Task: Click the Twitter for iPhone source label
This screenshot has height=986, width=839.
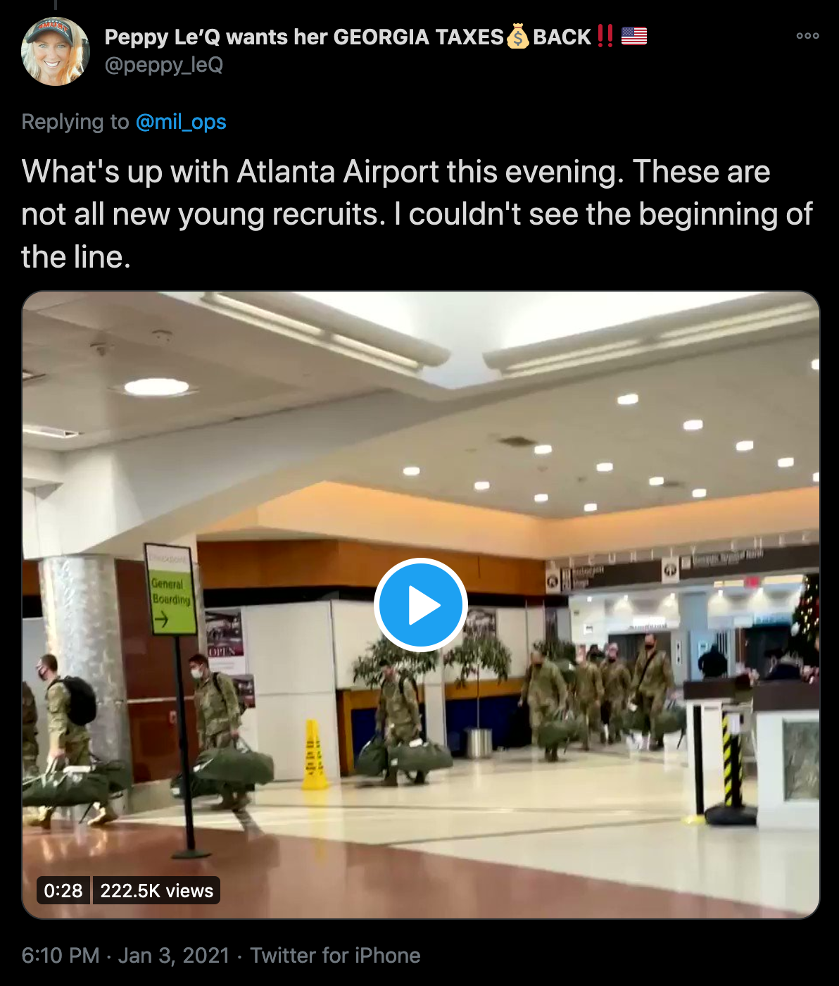Action: coord(335,955)
